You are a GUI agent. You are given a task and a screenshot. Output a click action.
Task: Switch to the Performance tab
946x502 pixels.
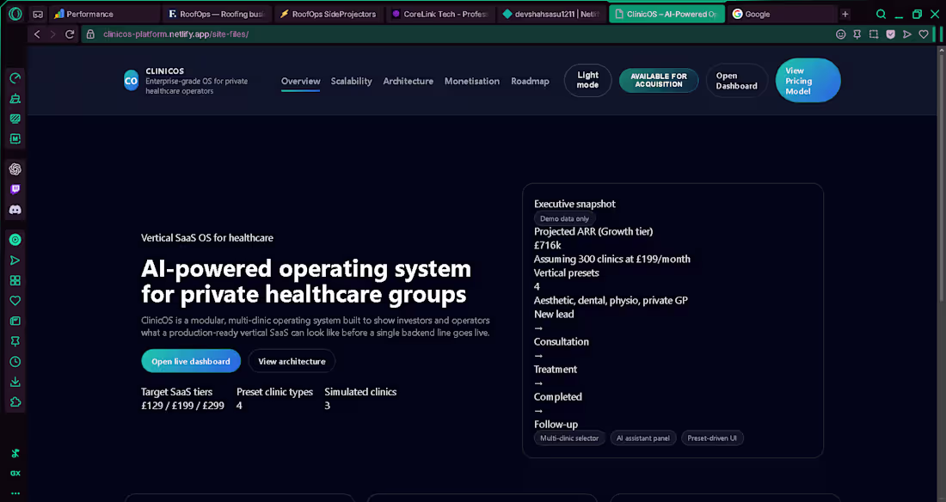point(103,14)
